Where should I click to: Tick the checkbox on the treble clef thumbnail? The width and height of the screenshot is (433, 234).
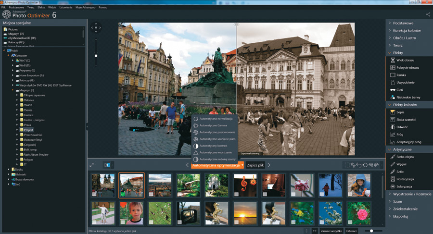236,194
